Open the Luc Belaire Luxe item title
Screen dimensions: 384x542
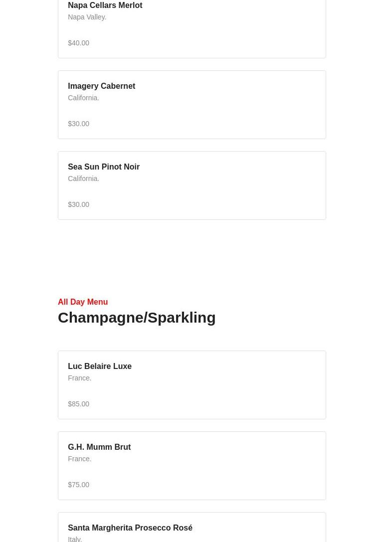point(99,366)
